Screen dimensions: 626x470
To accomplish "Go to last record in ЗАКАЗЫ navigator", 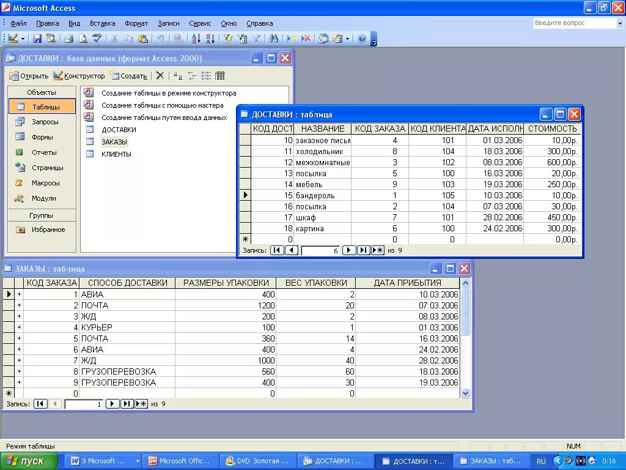I will (x=127, y=404).
